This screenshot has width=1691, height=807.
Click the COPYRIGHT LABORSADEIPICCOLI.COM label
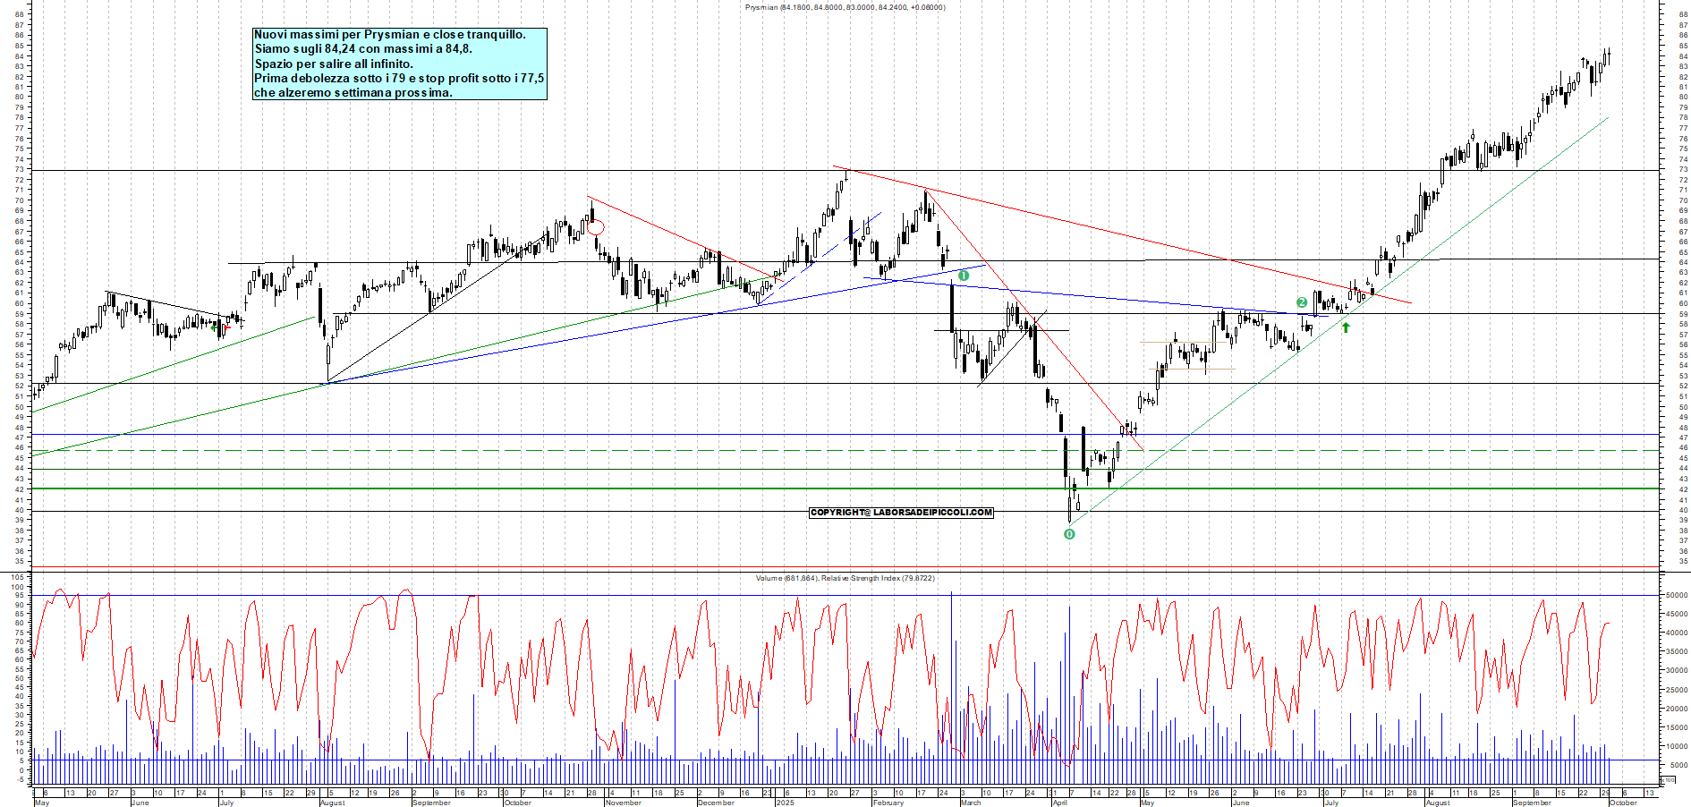(x=901, y=513)
